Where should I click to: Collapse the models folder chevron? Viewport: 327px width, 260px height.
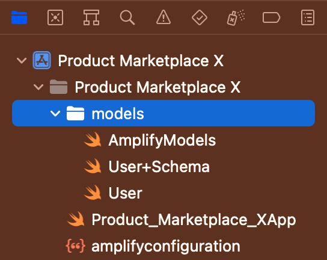(55, 114)
